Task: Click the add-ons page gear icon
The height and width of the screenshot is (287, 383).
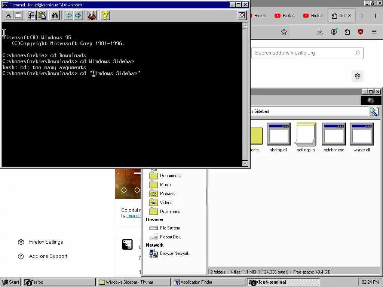Action: [x=357, y=76]
